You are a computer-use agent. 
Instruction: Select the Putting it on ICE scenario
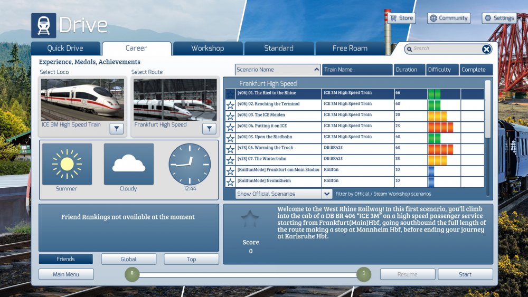coord(279,126)
